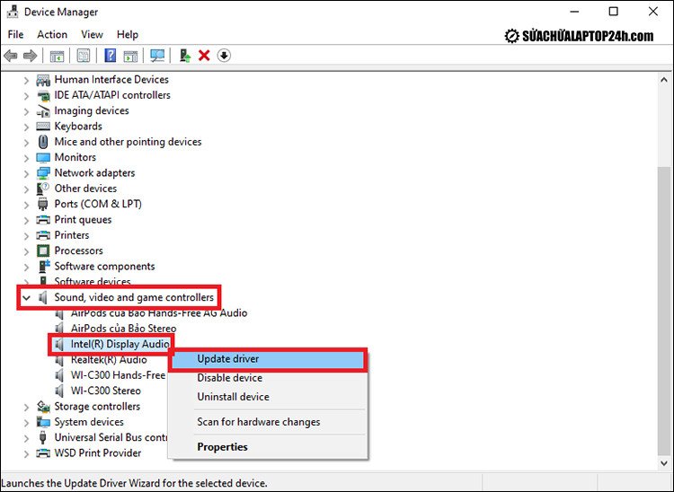Image resolution: width=674 pixels, height=492 pixels.
Task: Click the mouse icon beside Mice devices
Action: 43,142
